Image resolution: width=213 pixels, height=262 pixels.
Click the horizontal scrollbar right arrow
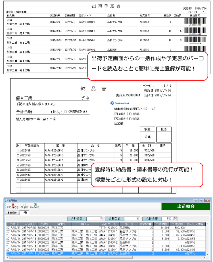click(204, 257)
